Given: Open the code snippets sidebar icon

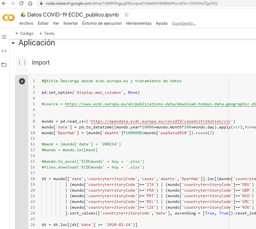Looking at the screenshot, I should coord(4,51).
